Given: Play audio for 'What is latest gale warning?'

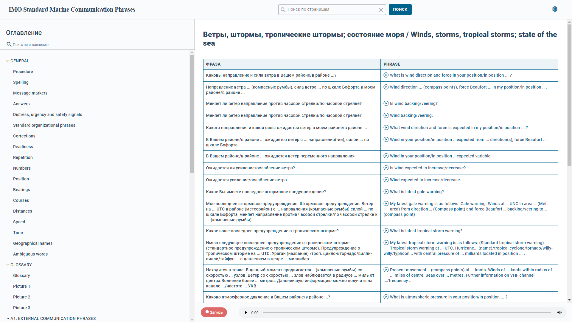Looking at the screenshot, I should pyautogui.click(x=386, y=192).
